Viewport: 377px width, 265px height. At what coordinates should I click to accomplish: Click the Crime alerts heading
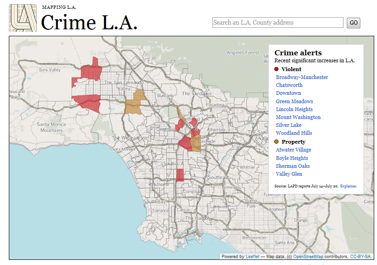pos(298,53)
